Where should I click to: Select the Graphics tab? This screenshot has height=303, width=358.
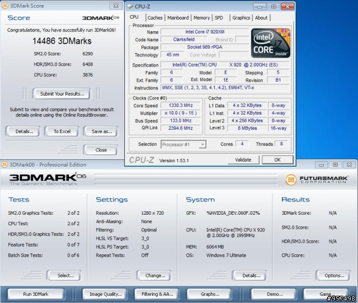click(241, 17)
